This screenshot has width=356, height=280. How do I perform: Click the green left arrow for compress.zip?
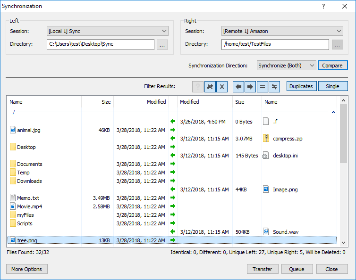173,138
